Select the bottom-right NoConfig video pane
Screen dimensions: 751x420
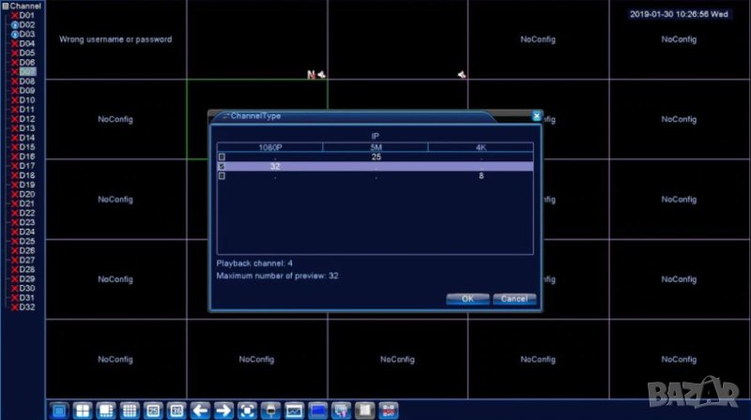(x=679, y=359)
